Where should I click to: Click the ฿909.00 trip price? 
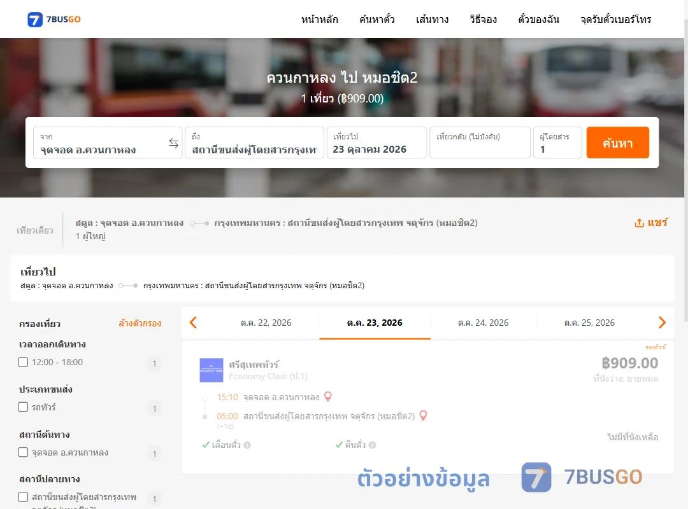[x=629, y=363]
